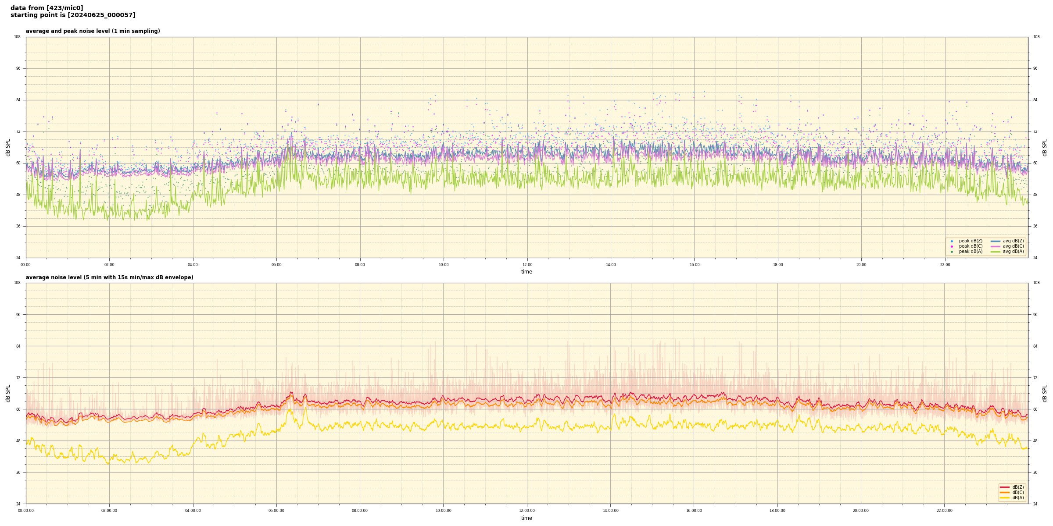Click the 12:00 tick on top chart
1053x526 pixels.
point(527,265)
